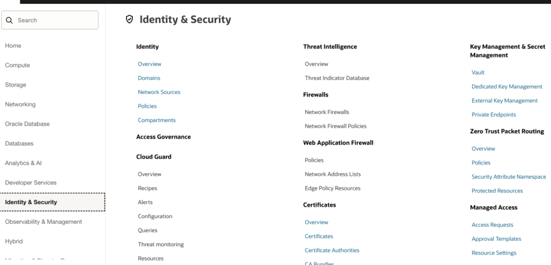Open the Developer Services sidebar category
Screen dimensions: 551x265
(x=31, y=182)
